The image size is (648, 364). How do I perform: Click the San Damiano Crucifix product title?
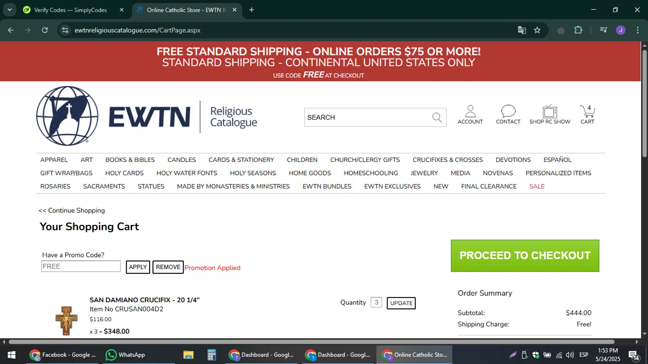click(144, 300)
